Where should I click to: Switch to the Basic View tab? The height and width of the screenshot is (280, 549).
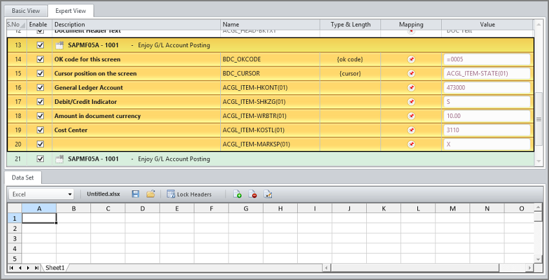26,11
